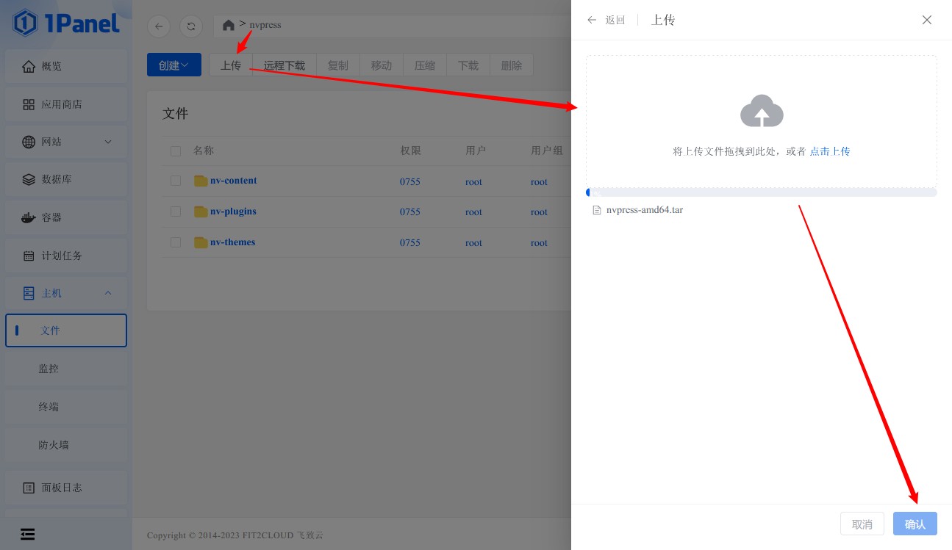Open the 应用商店 app store grid icon
Screen dimensions: 952x550
(29, 104)
